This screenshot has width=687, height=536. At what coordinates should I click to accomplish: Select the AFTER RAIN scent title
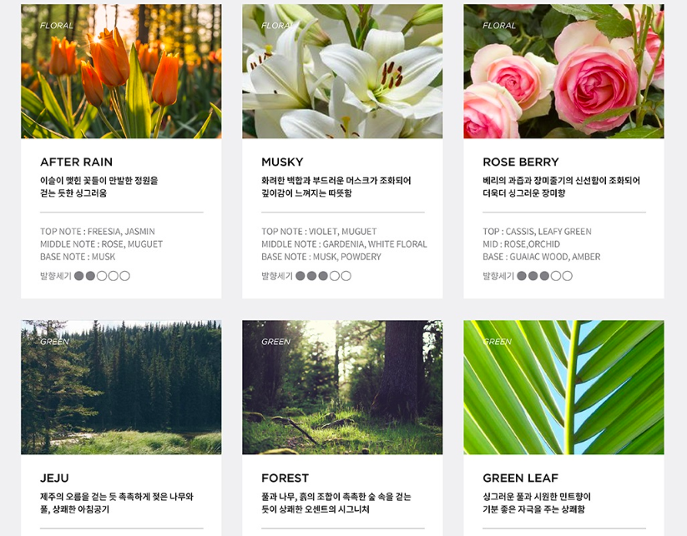(76, 162)
